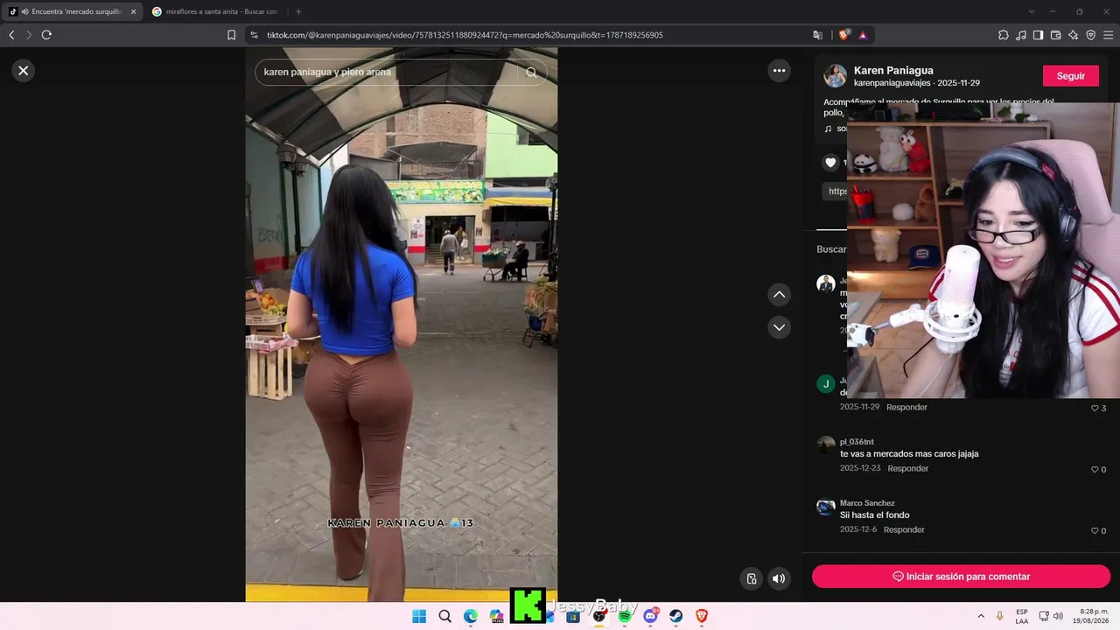Open Karen Paniagua's profile avatar
This screenshot has height=630, width=1120.
pos(836,76)
